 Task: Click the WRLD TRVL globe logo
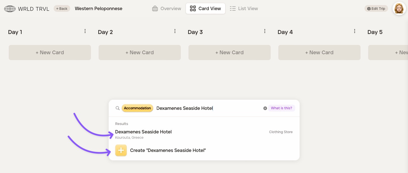[x=10, y=9]
